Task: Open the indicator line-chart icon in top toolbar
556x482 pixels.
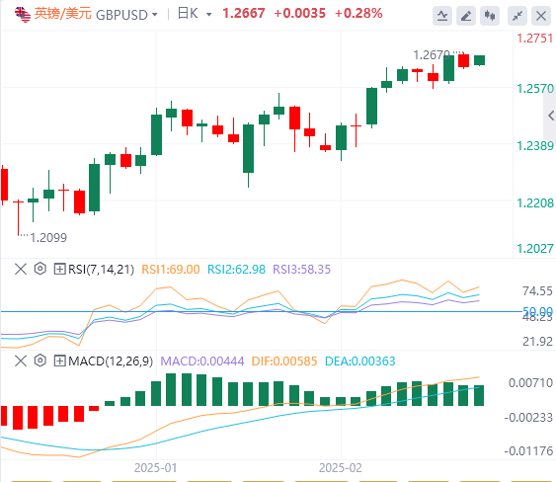Action: click(x=442, y=16)
